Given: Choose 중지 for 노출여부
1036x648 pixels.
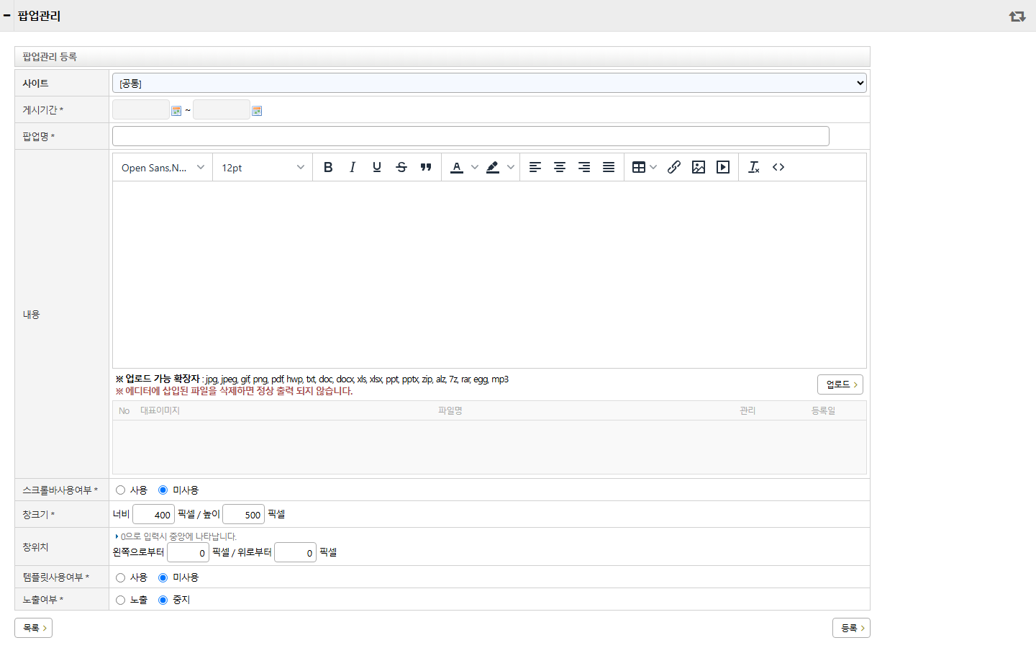Looking at the screenshot, I should (163, 600).
